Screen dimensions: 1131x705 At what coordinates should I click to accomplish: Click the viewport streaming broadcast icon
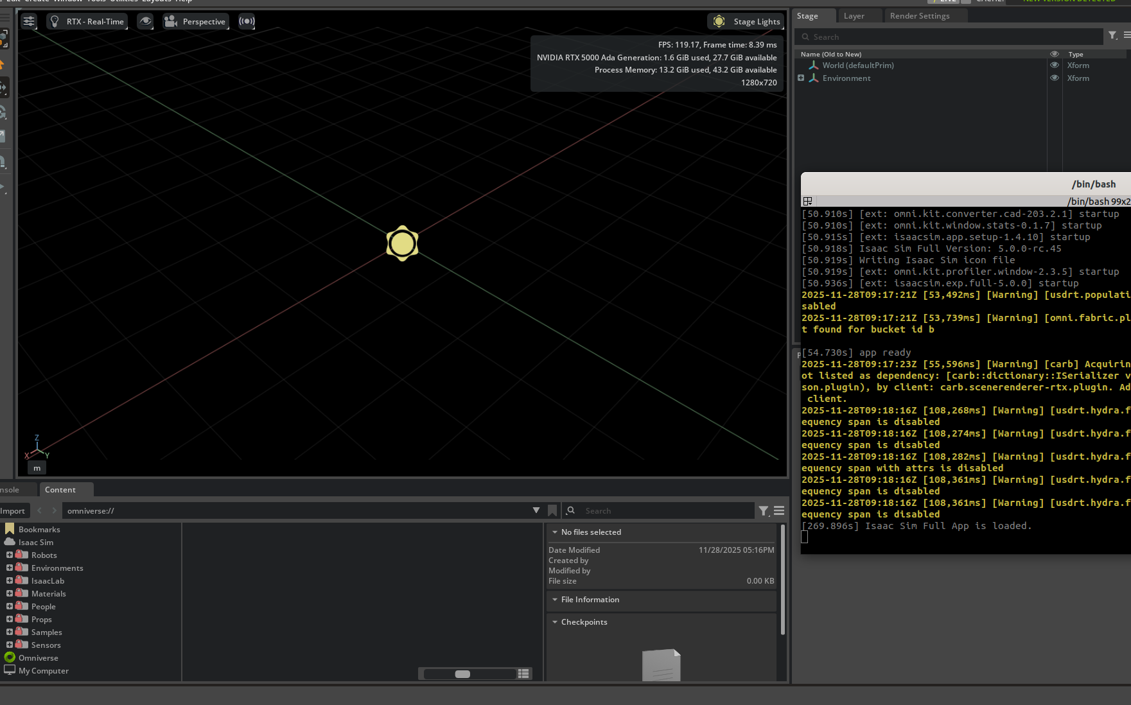pyautogui.click(x=247, y=21)
